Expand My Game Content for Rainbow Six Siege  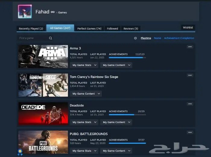(86, 94)
